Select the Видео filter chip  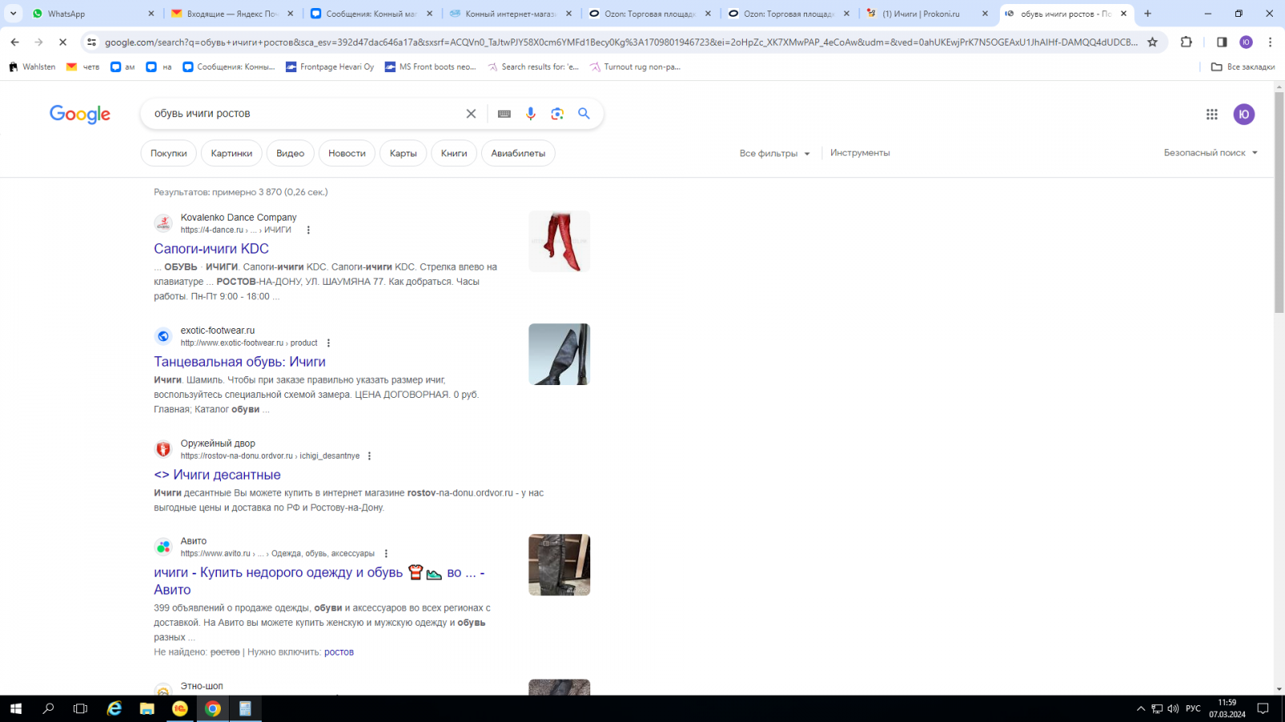(290, 153)
